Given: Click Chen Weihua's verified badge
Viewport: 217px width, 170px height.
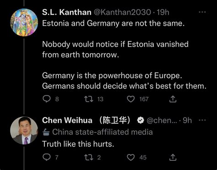Looking at the screenshot, I should pyautogui.click(x=141, y=121).
